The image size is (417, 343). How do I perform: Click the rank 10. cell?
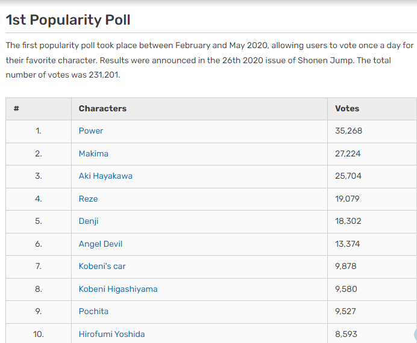[x=39, y=334]
